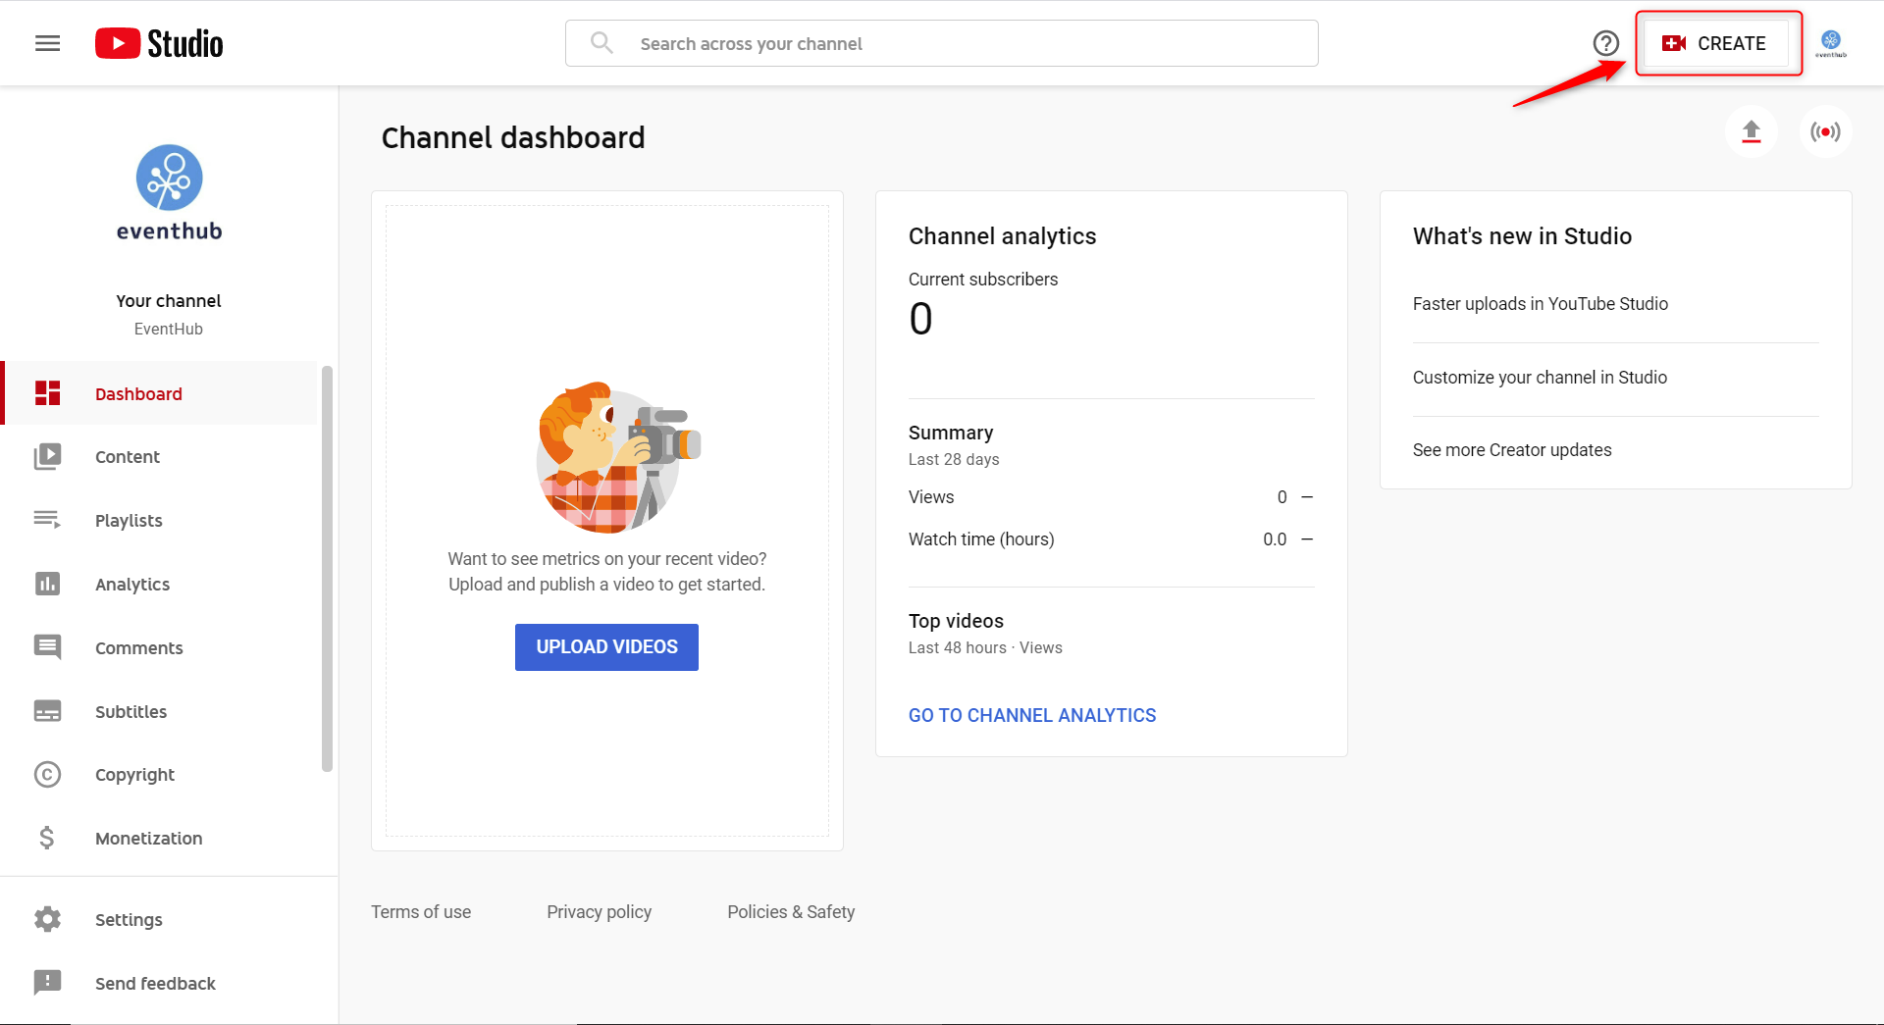This screenshot has height=1025, width=1884.
Task: Click the upload videos arrow icon
Action: click(x=1752, y=131)
